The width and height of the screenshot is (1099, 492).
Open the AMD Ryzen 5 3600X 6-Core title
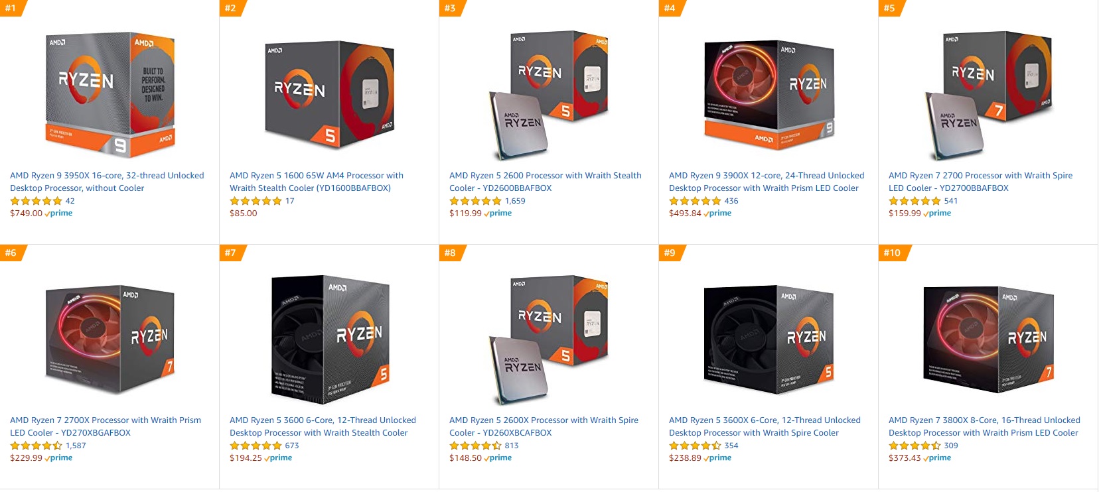(765, 426)
